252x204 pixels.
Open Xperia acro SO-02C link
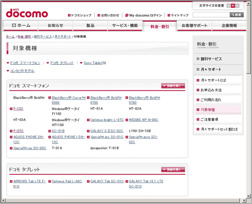[x=143, y=139]
